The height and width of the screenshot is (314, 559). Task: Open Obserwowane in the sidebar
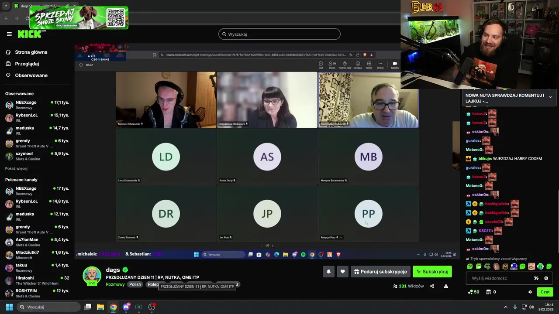[x=31, y=75]
